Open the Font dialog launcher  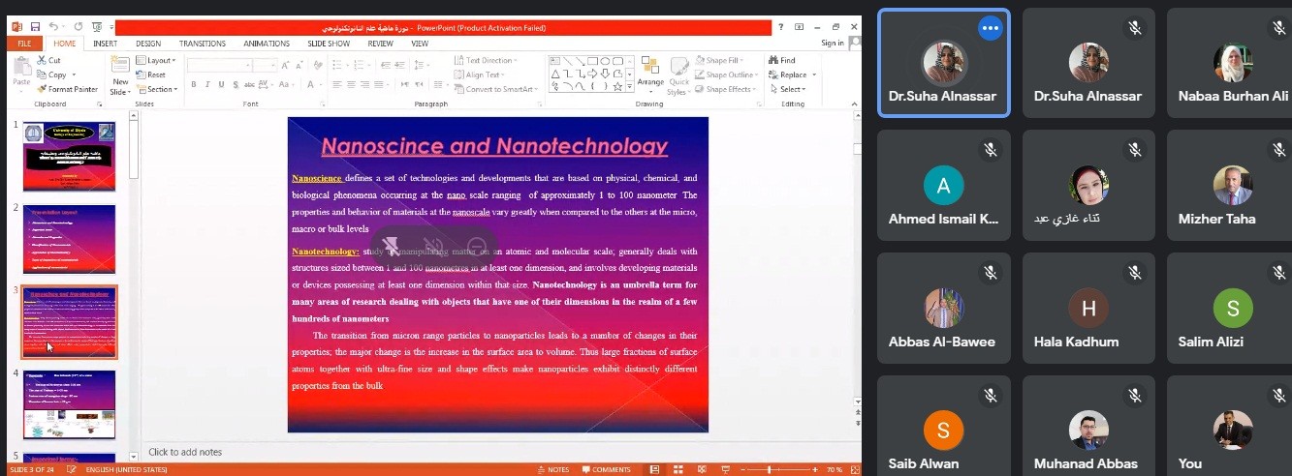(x=322, y=104)
